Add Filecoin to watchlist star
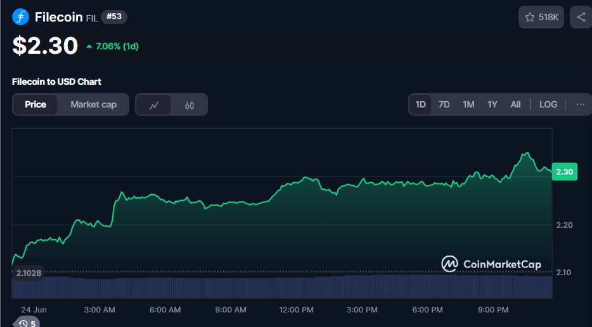 coord(541,17)
